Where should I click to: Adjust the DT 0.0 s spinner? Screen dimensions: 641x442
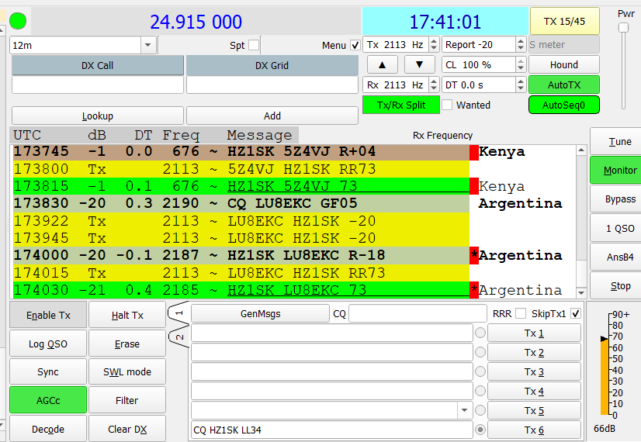coord(521,85)
